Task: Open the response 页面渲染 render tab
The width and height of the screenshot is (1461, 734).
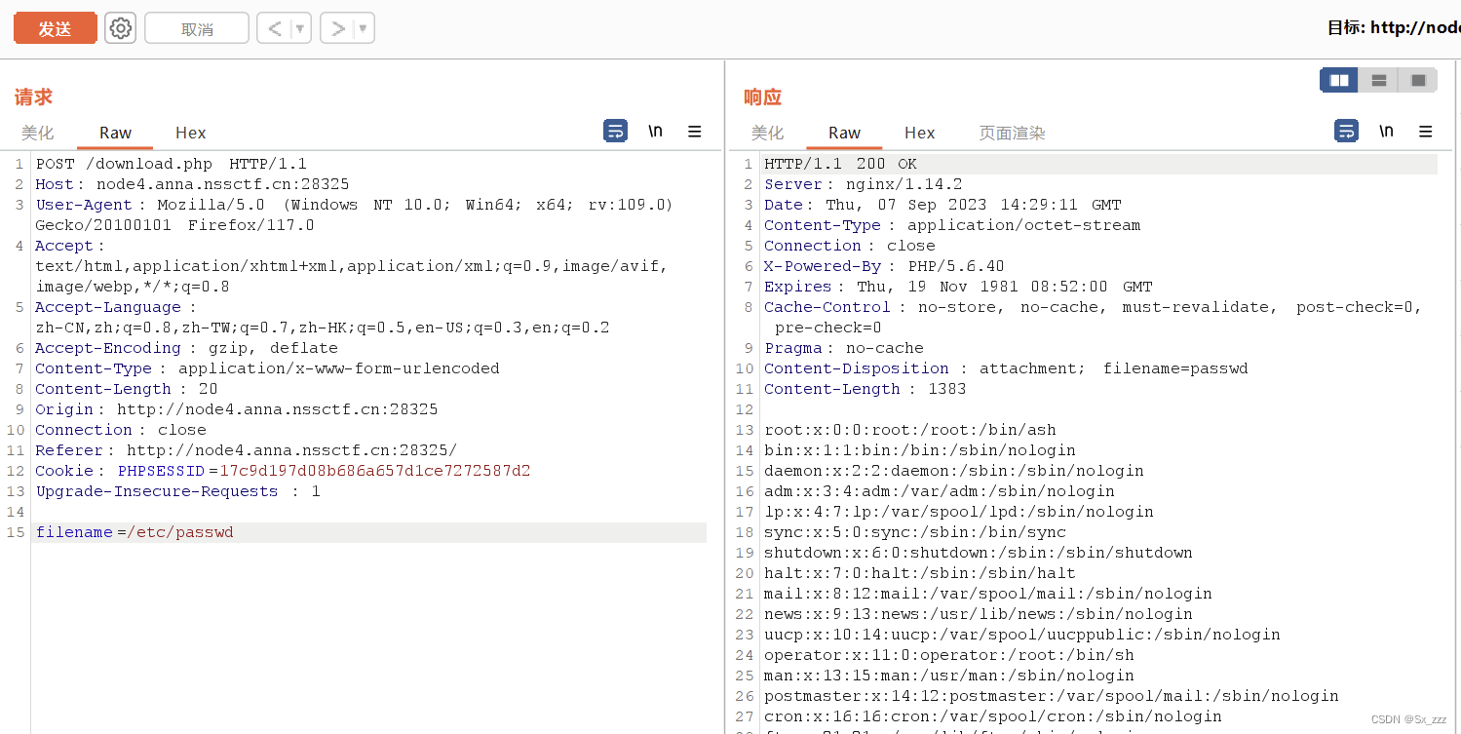Action: (x=1012, y=133)
